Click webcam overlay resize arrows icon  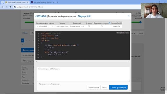143,14
